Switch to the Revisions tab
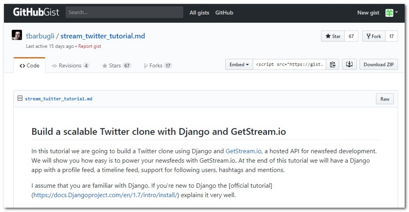 pyautogui.click(x=70, y=65)
